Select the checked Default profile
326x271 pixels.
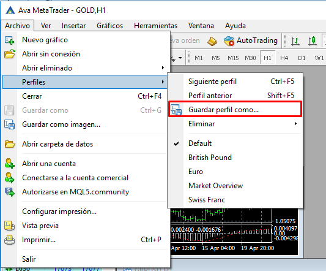(235, 143)
